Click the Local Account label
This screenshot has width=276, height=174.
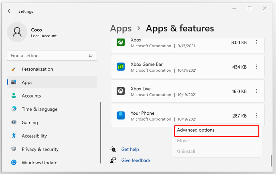coord(44,36)
